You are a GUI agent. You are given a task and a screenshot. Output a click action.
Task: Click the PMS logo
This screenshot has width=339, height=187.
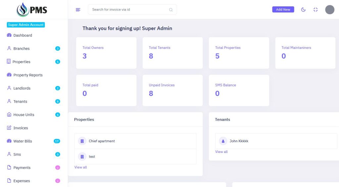point(32,10)
